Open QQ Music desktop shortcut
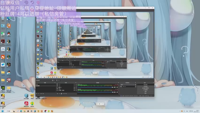 (x=32, y=104)
